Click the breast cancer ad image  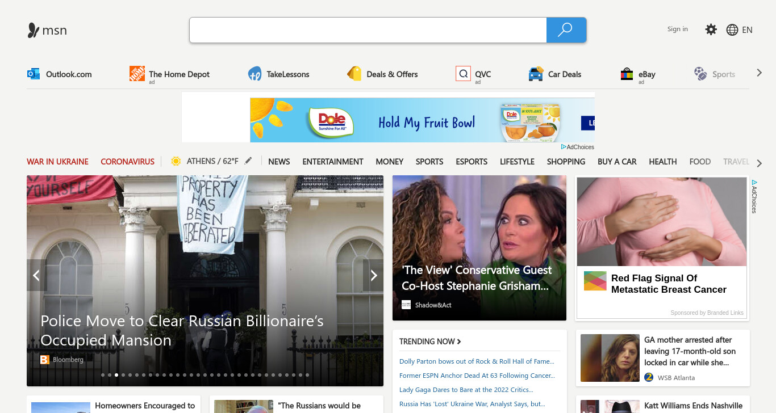662,222
